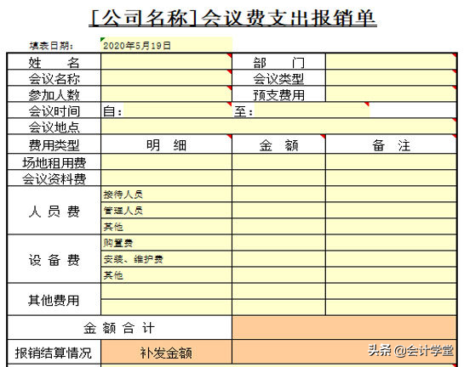This screenshot has width=464, height=367.
Task: Click the input cell next to 姓名
Action: click(x=166, y=62)
